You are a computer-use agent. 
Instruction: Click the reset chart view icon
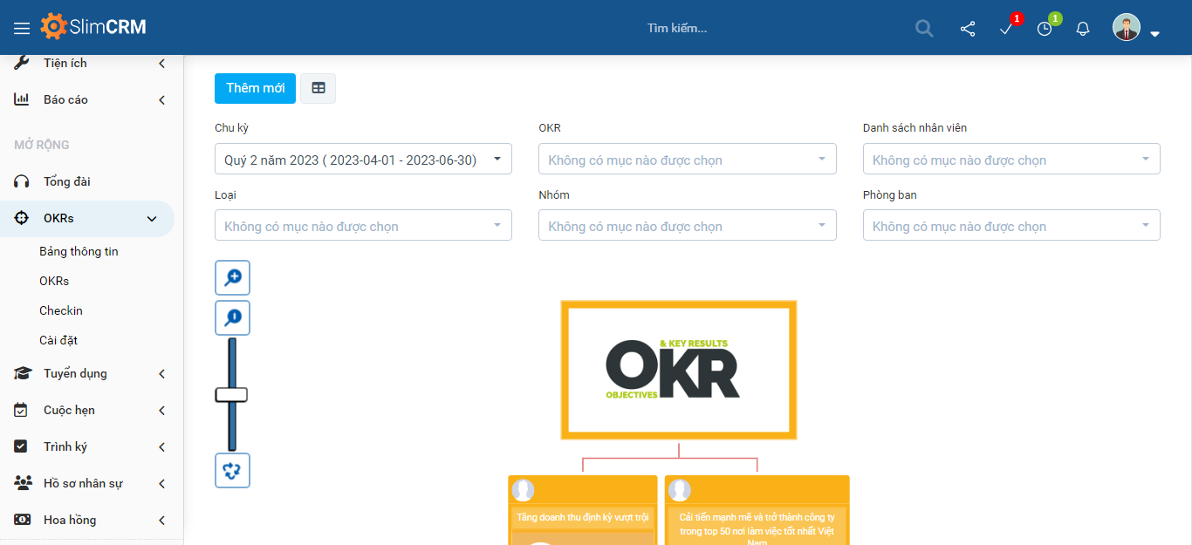[233, 470]
